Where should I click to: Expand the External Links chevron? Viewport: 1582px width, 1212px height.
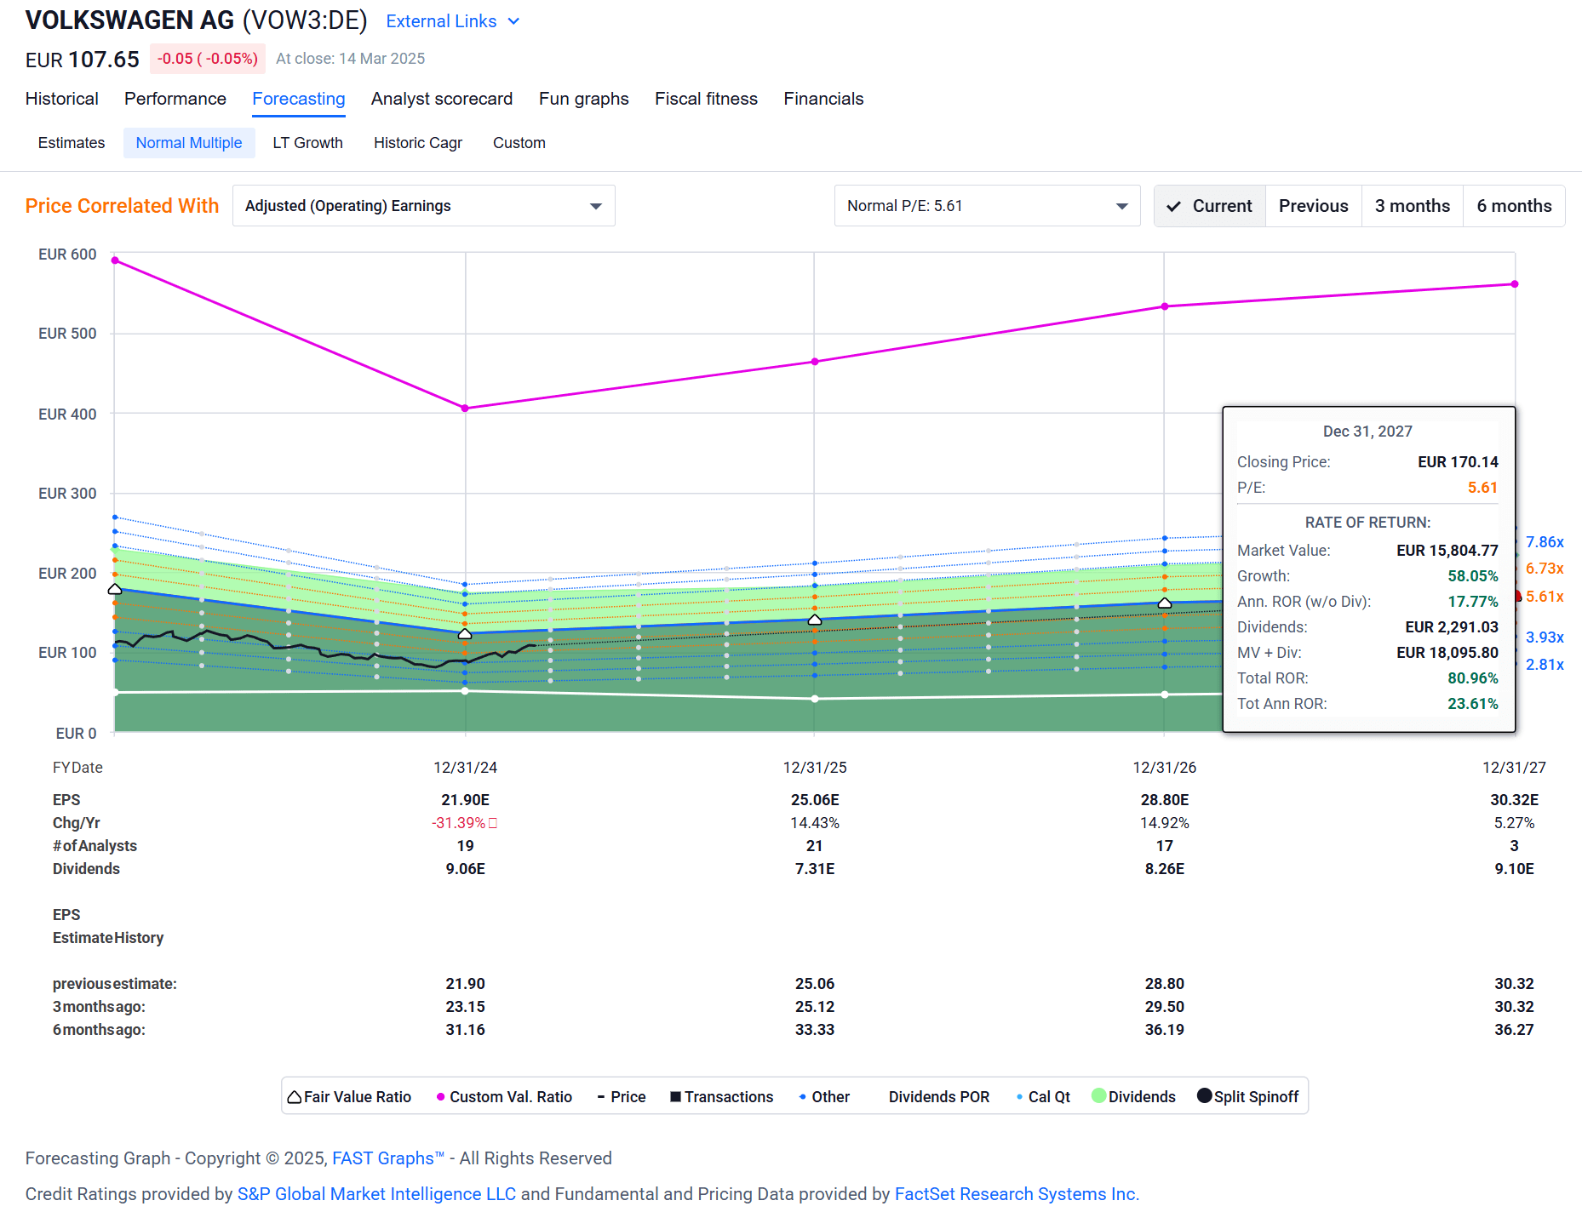coord(514,20)
